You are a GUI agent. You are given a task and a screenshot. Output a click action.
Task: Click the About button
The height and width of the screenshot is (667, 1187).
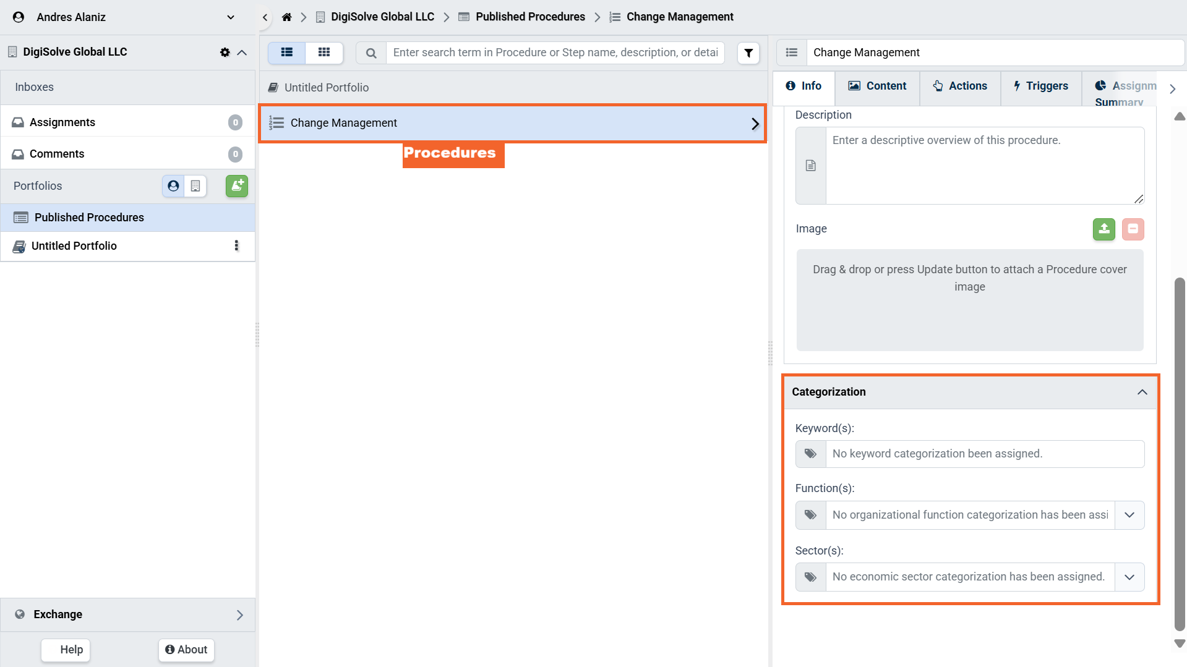click(x=186, y=650)
